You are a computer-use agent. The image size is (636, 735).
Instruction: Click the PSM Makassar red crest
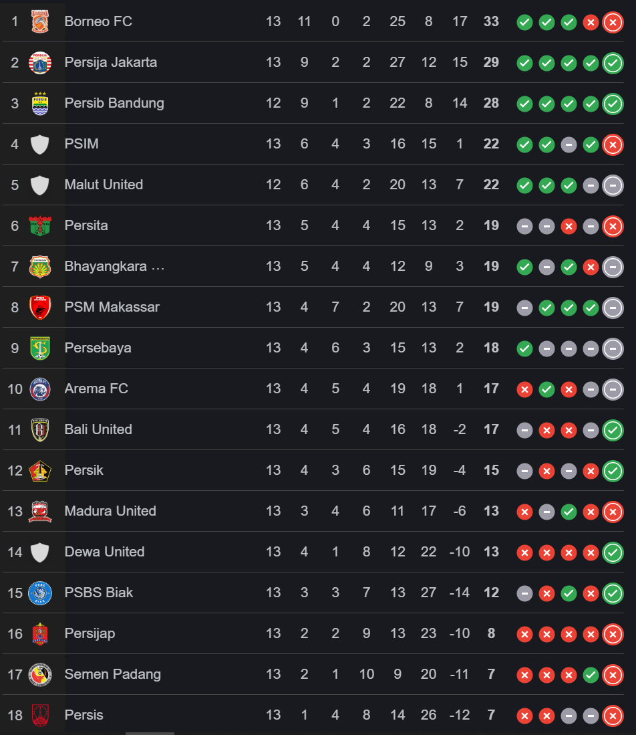point(40,308)
